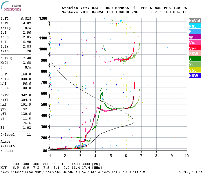Click the h`Es value 100.0
The image size is (203, 174).
[x=26, y=88]
